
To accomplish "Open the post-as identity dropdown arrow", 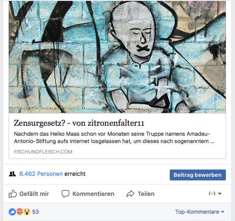I will (x=219, y=194).
